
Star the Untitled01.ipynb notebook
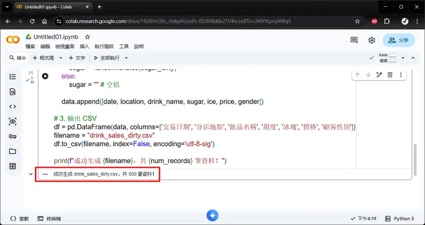[x=87, y=37]
